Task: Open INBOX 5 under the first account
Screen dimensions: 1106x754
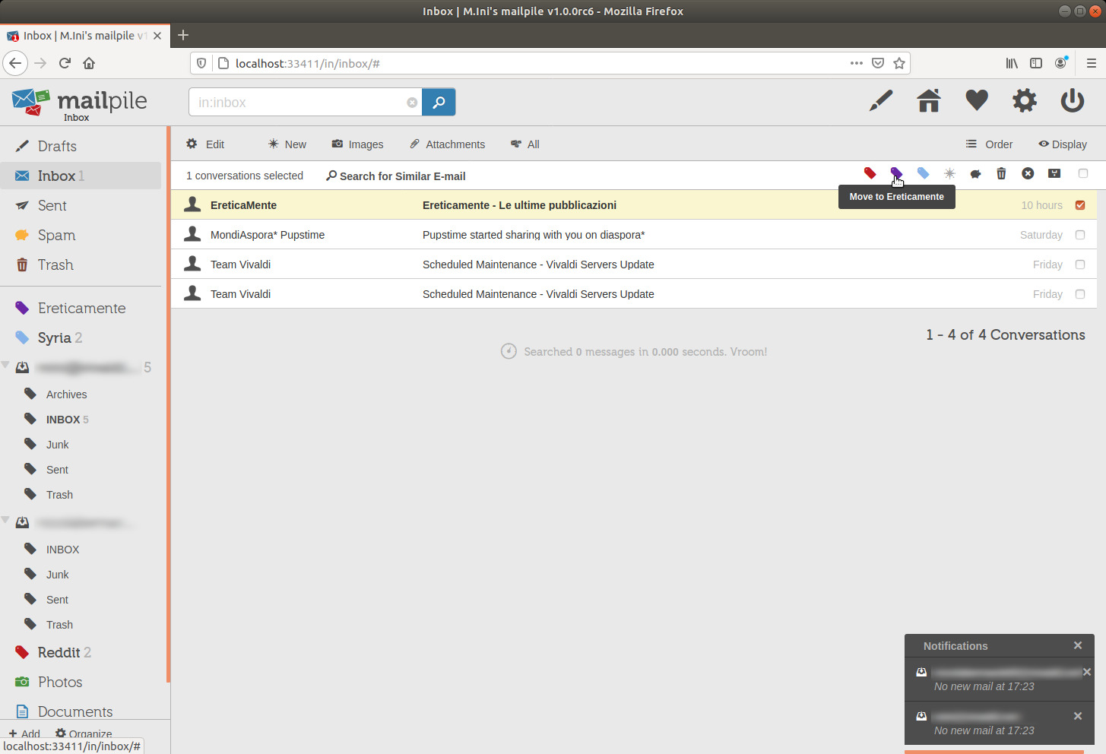Action: [67, 420]
